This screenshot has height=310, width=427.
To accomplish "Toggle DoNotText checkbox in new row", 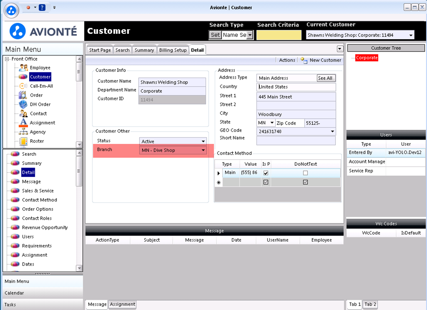I will coord(305,182).
